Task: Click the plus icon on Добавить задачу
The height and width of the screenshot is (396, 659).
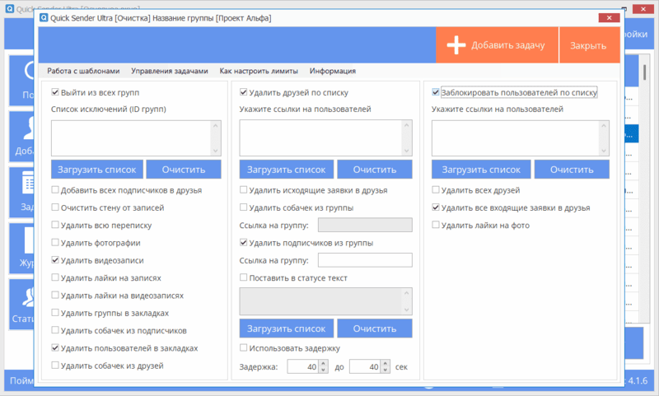Action: pos(456,46)
